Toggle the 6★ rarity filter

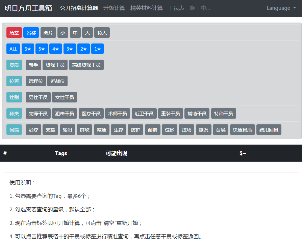click(28, 49)
